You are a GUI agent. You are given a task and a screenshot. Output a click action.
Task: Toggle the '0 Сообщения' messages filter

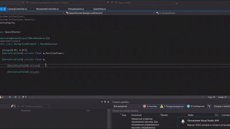click(195, 106)
